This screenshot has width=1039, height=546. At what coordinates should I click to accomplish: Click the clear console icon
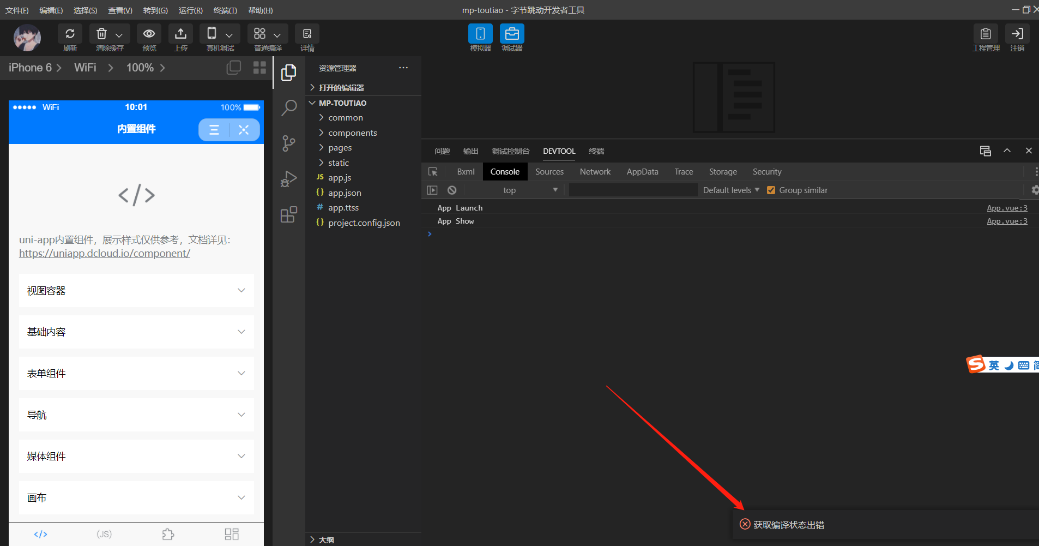[x=452, y=190]
